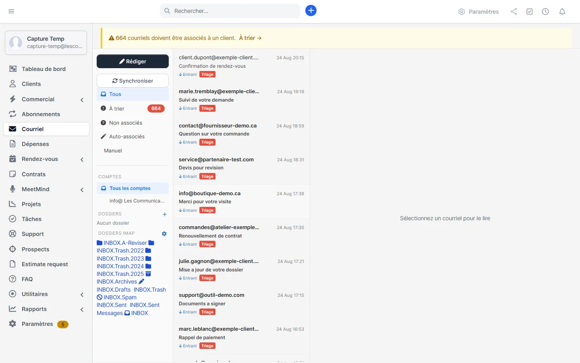This screenshot has width=580, height=363.
Task: Open Paramètres in left sidebar
Action: [37, 324]
